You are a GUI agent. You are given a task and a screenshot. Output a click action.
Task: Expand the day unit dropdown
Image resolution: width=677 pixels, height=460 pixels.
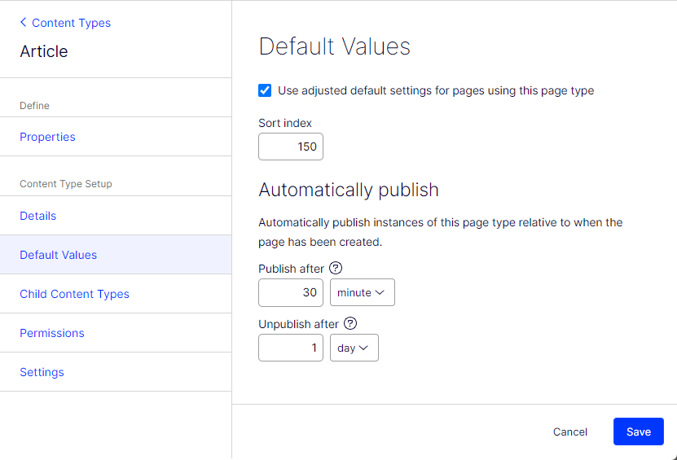pyautogui.click(x=354, y=348)
